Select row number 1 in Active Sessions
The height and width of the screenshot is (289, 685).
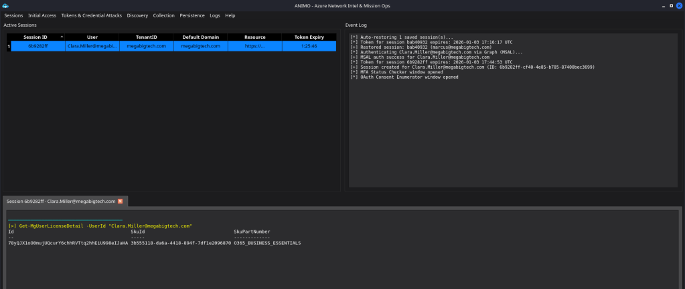coord(9,47)
